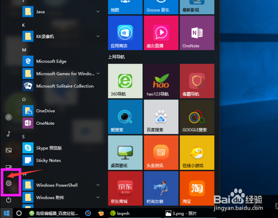
Task: Click the M letter group header
Action: coord(24,50)
